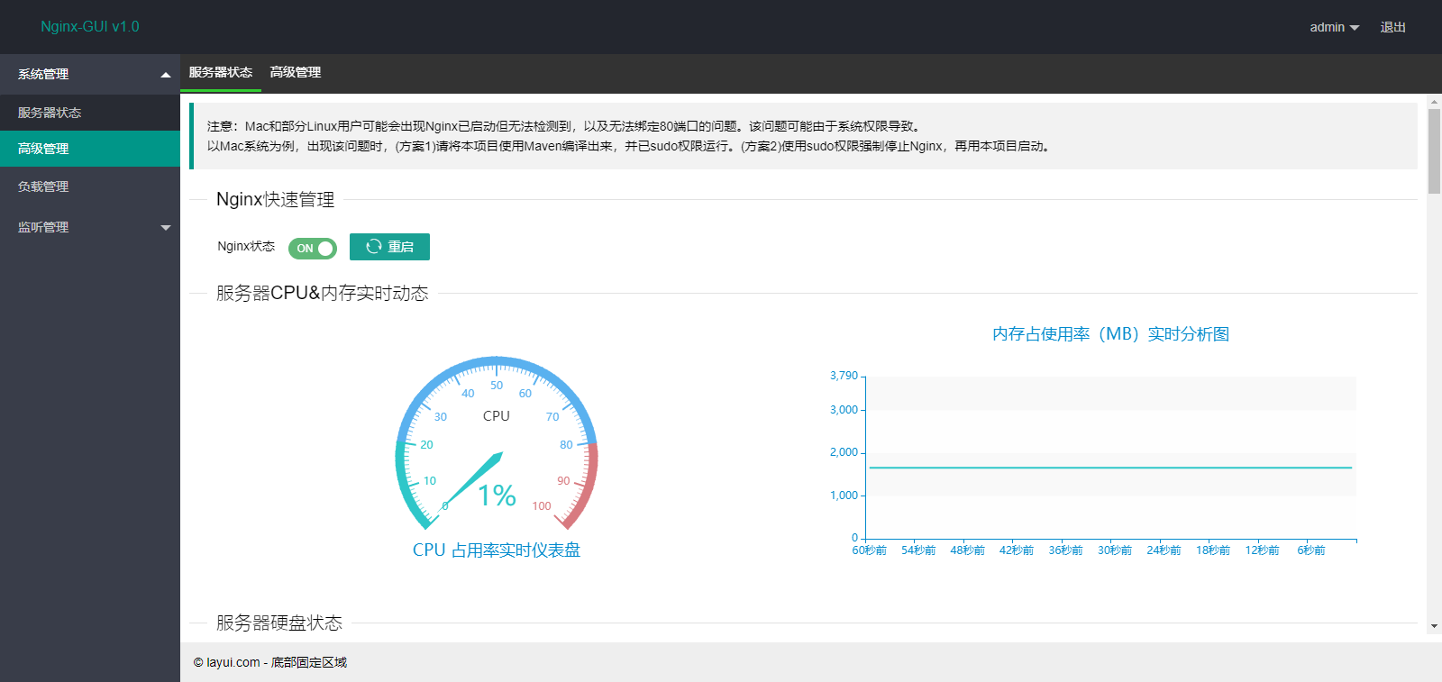Click the 退出 logout link
Viewport: 1442px width, 682px height.
pos(1392,27)
